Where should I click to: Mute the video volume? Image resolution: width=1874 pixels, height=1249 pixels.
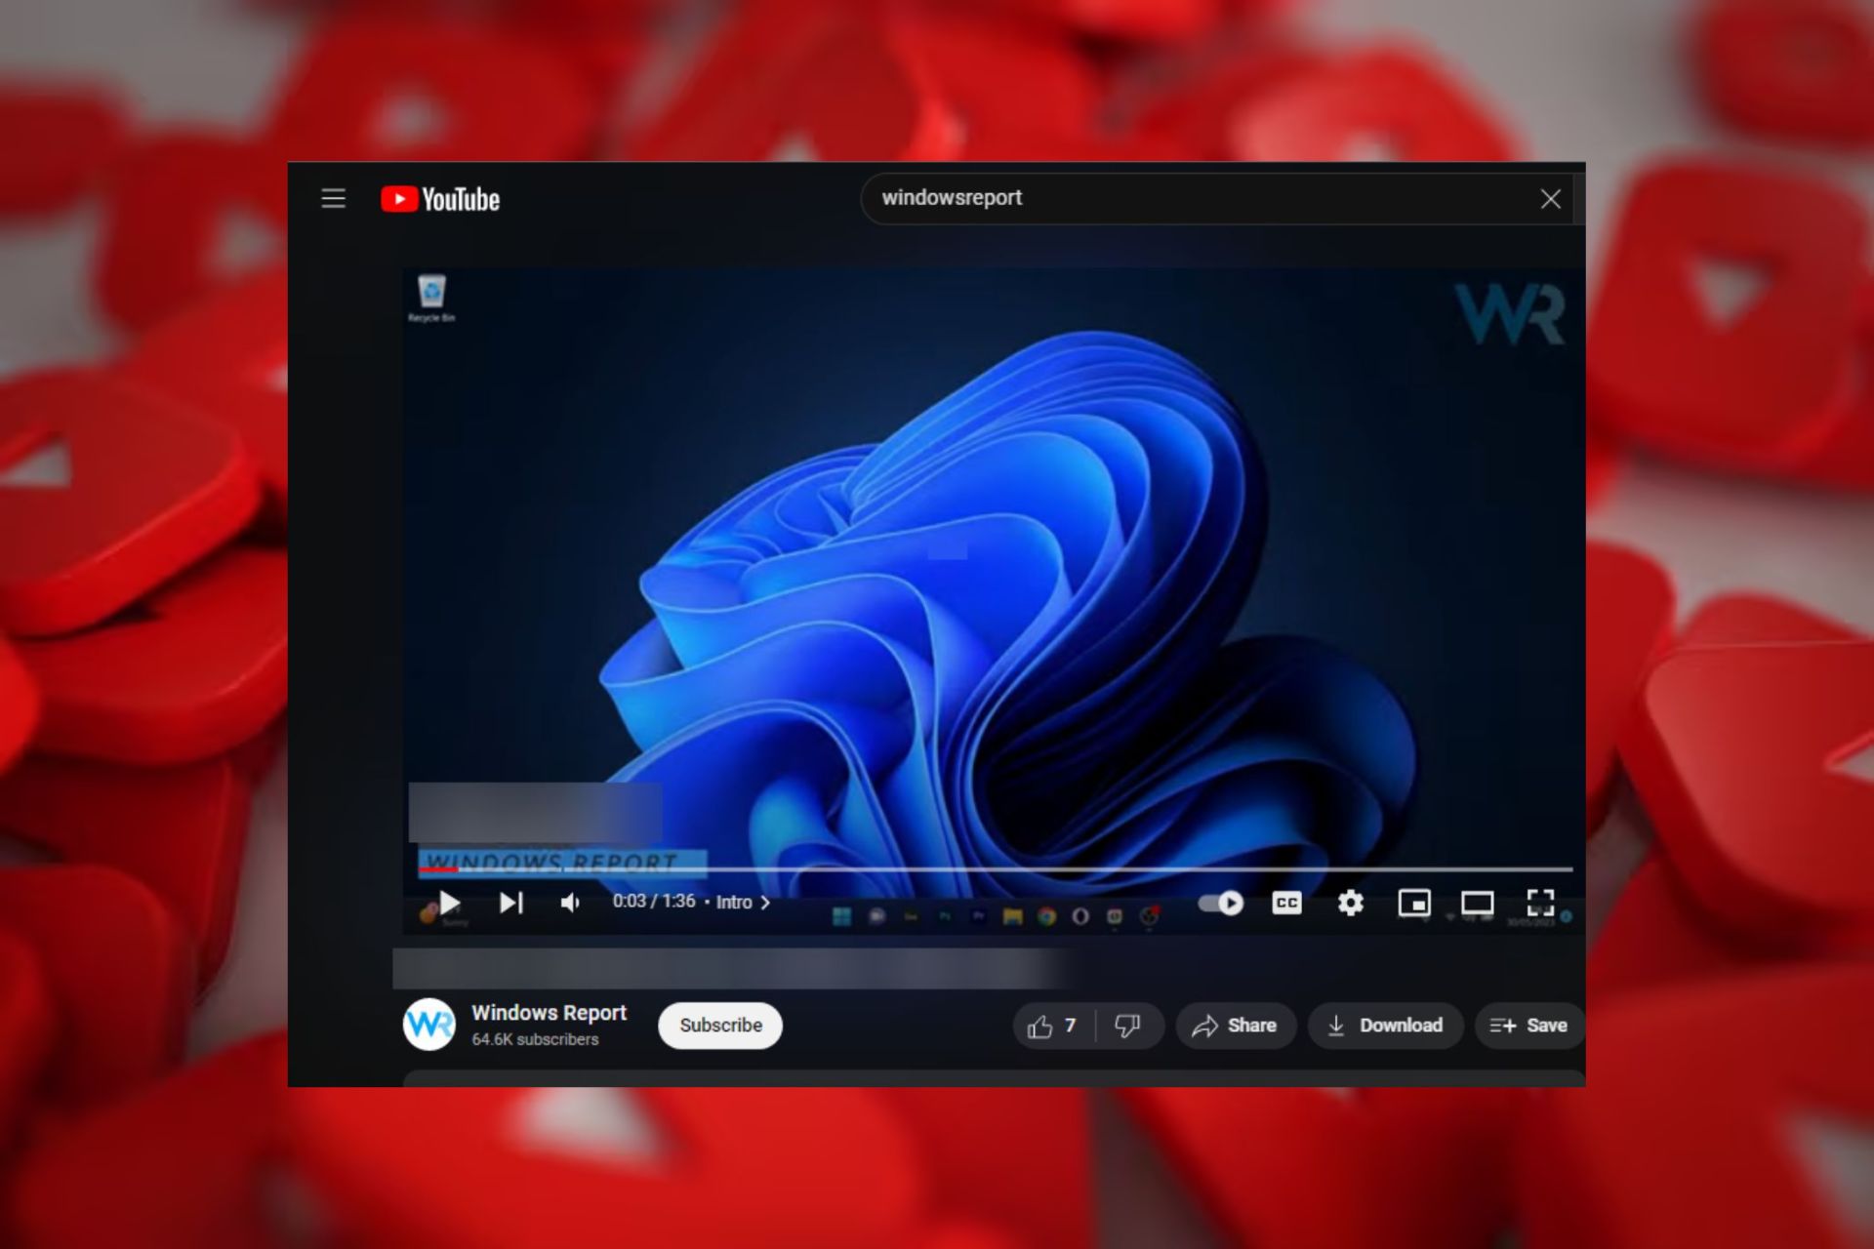571,903
